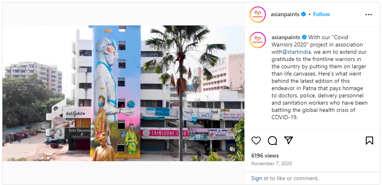Unmute the video sound
The image size is (382, 185).
232,149
